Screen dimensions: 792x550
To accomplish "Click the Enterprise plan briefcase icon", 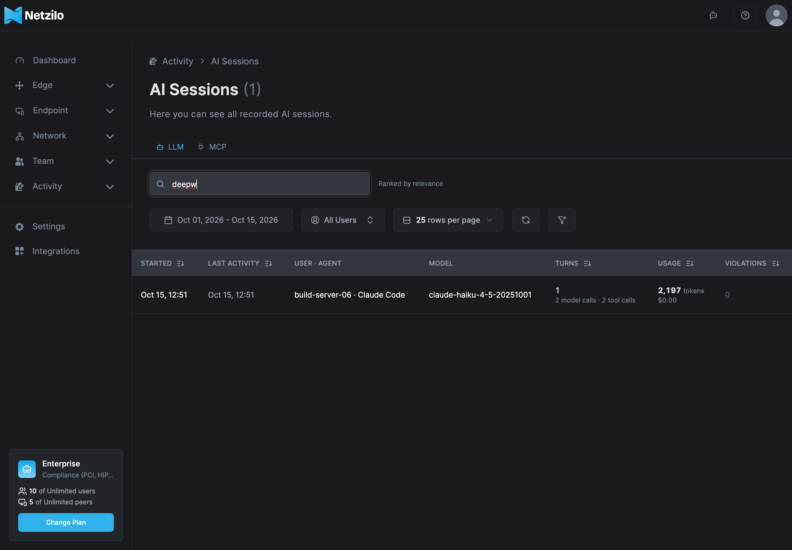I will [x=27, y=469].
